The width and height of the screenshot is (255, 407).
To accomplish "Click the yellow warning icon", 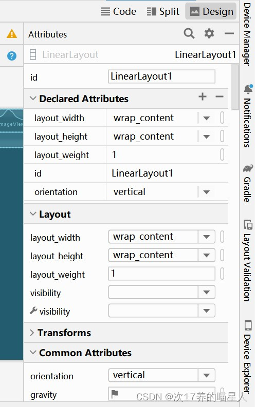I will coord(12,34).
